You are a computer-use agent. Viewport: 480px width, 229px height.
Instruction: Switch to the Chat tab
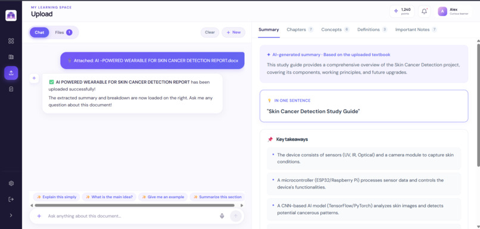[39, 32]
